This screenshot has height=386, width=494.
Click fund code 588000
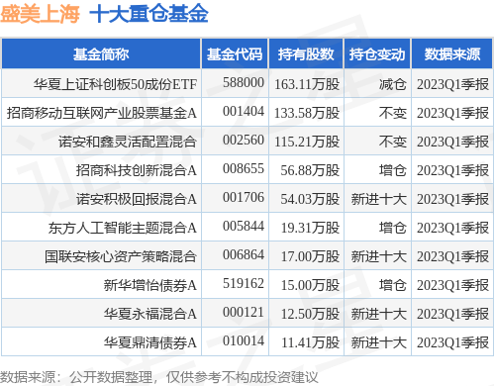(x=244, y=83)
